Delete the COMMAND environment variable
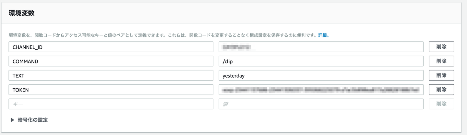The image size is (467, 135). 441,61
